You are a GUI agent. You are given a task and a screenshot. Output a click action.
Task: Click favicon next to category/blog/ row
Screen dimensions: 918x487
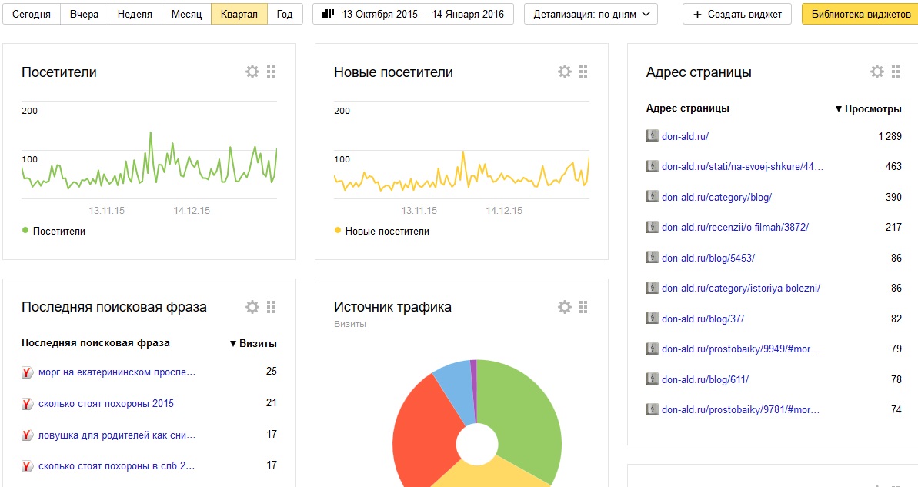[x=653, y=197]
